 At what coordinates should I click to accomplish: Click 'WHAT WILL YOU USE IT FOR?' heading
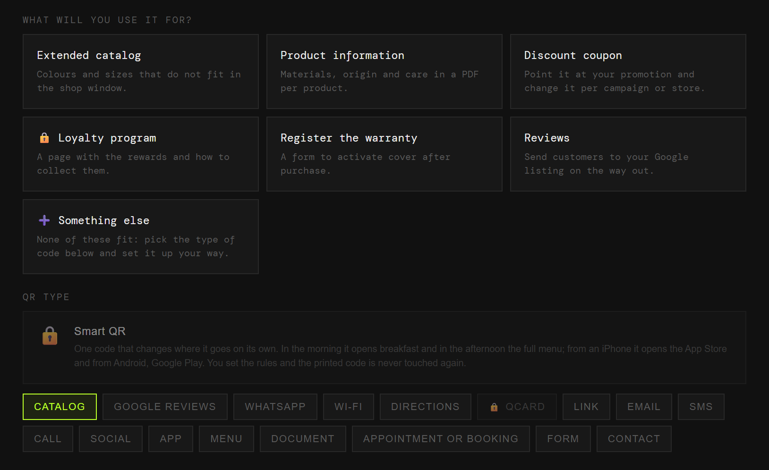pyautogui.click(x=107, y=20)
